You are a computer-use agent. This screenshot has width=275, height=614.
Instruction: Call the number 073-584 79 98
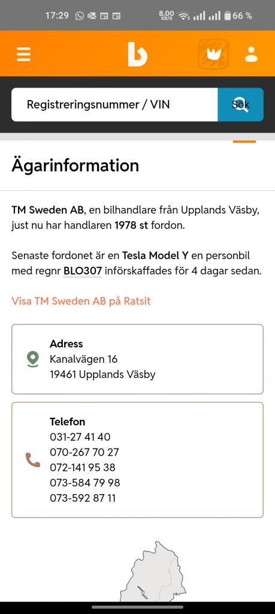point(85,483)
